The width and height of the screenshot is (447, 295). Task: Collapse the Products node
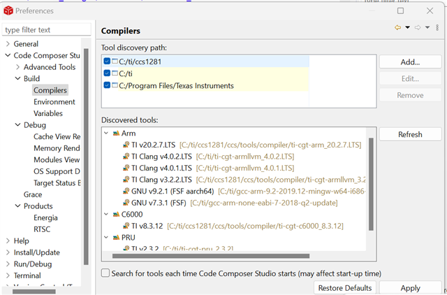pyautogui.click(x=17, y=206)
